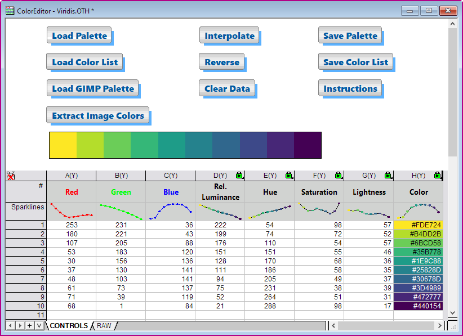
Task: Select the CONTROLS tab
Action: click(70, 325)
